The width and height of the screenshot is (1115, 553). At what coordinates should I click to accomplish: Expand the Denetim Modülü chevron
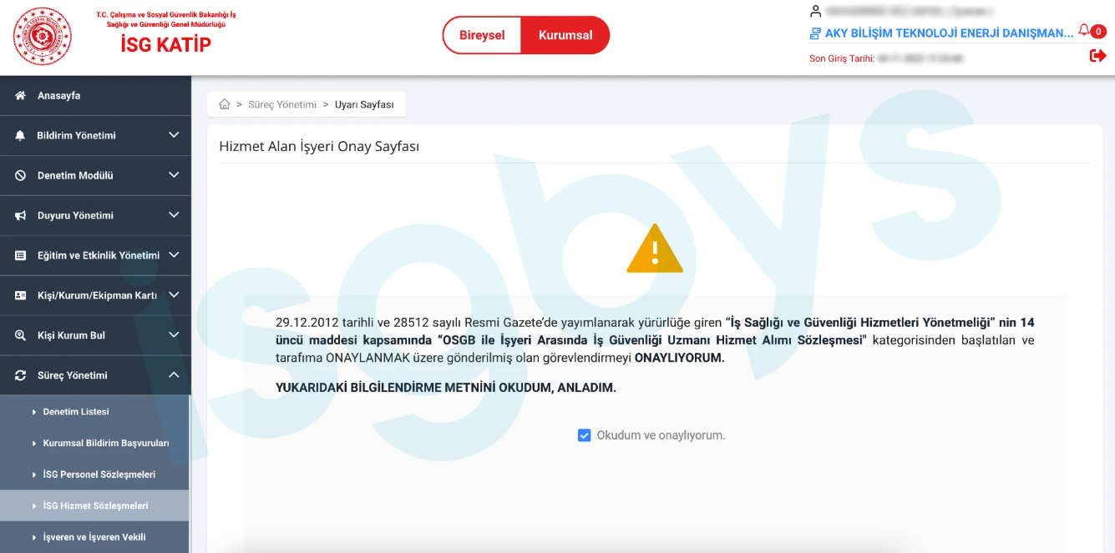coord(174,175)
